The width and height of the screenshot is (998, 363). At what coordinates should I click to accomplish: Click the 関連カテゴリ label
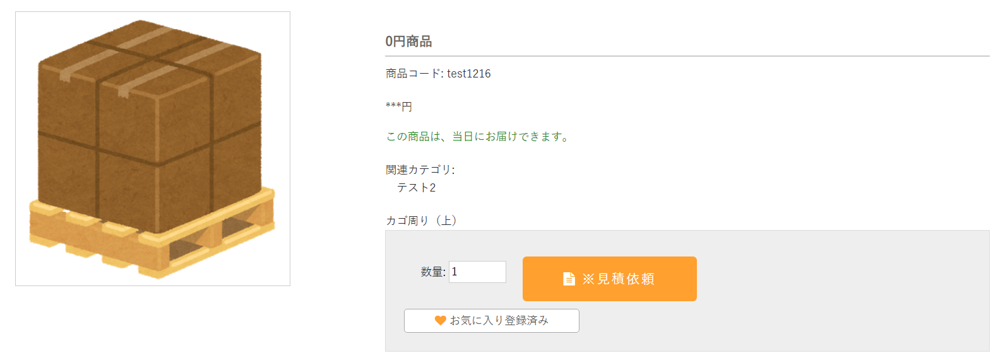(420, 170)
